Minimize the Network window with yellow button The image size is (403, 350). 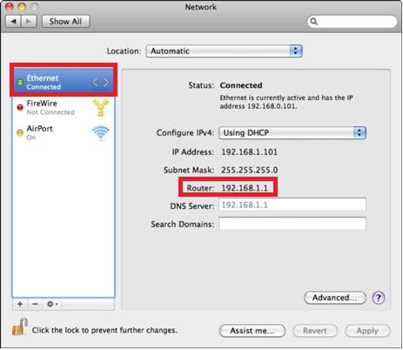tap(22, 6)
